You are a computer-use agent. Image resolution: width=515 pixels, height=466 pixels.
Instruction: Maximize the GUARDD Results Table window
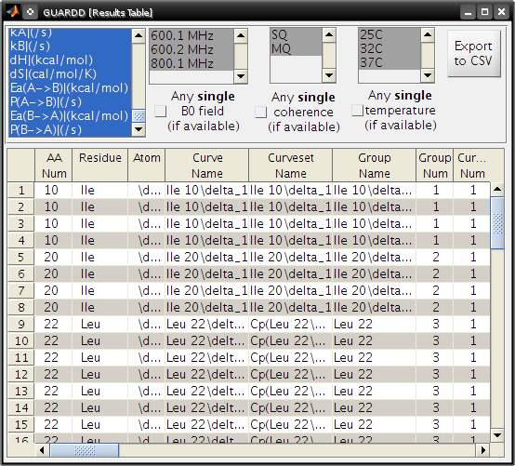click(x=484, y=12)
